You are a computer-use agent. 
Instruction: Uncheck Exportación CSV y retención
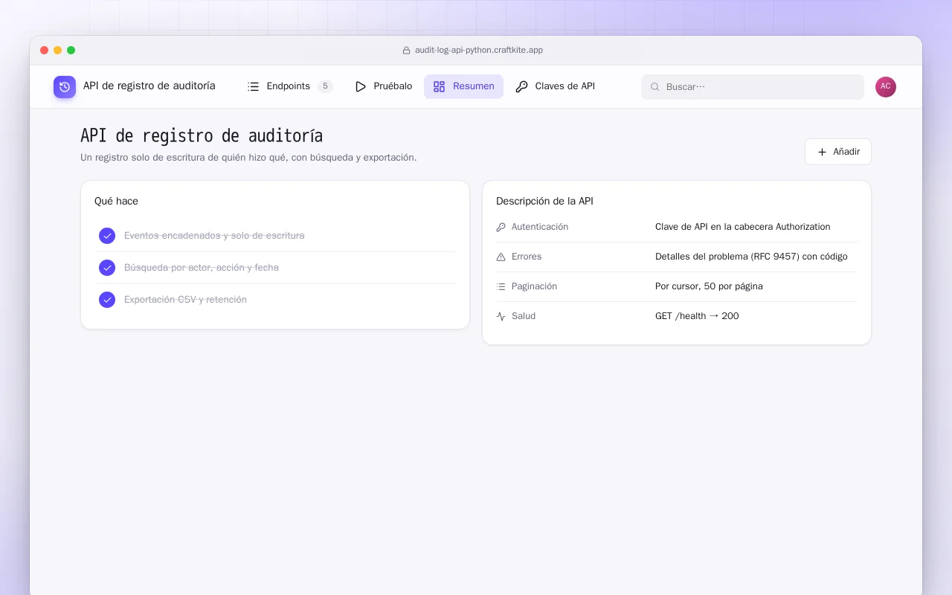click(x=107, y=300)
